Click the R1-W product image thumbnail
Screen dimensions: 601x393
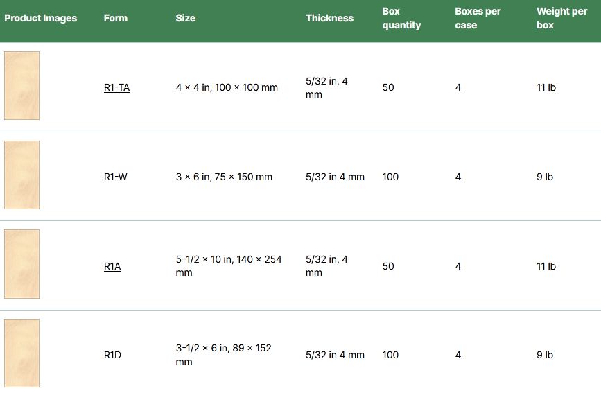[22, 175]
